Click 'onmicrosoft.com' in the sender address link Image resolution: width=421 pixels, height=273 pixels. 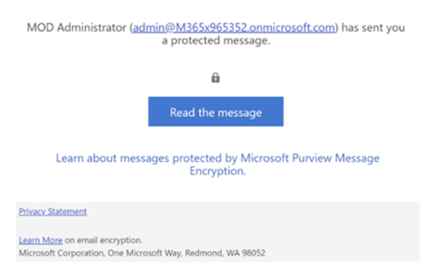[x=292, y=27]
